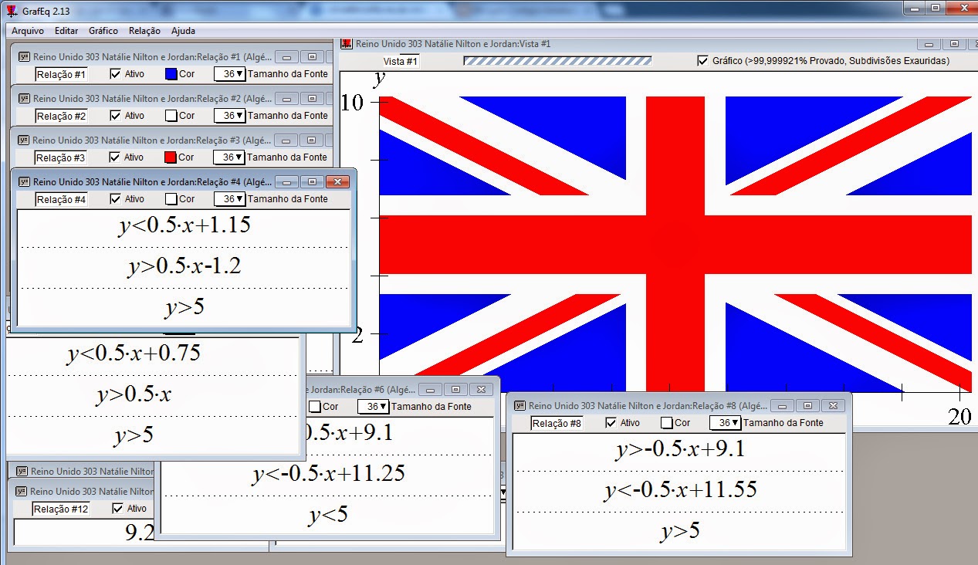This screenshot has height=565, width=978.
Task: Open the Gráfico menu
Action: pyautogui.click(x=103, y=31)
